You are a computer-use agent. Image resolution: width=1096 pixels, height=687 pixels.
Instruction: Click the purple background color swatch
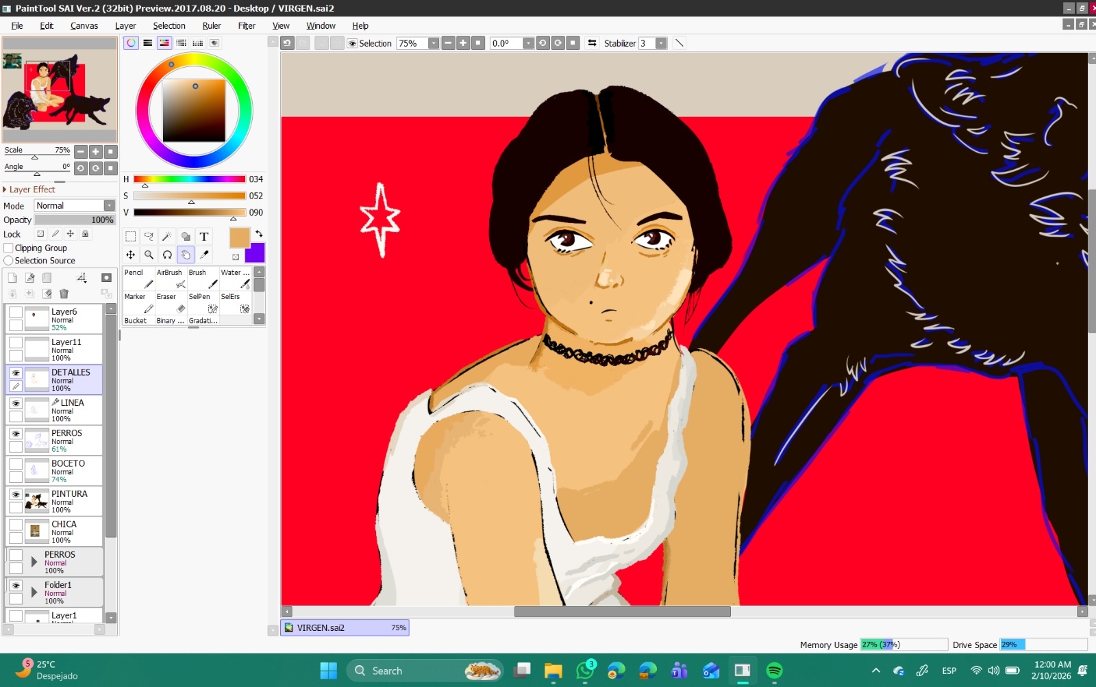pos(256,253)
